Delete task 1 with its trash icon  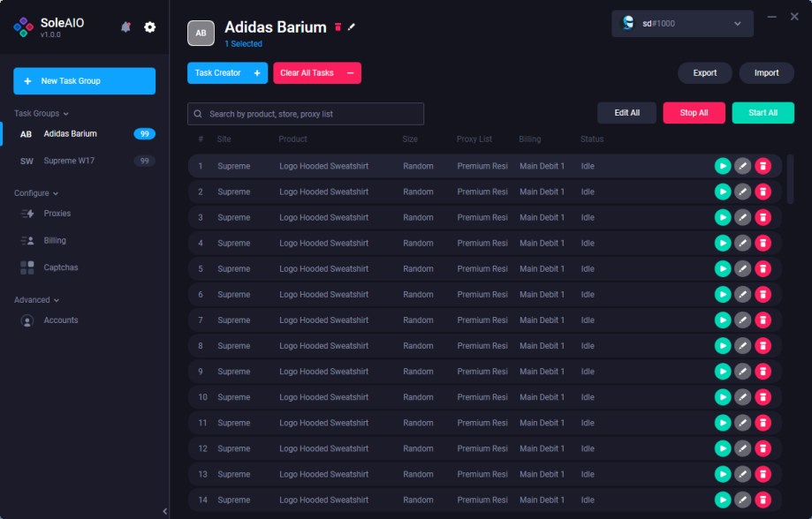coord(763,166)
